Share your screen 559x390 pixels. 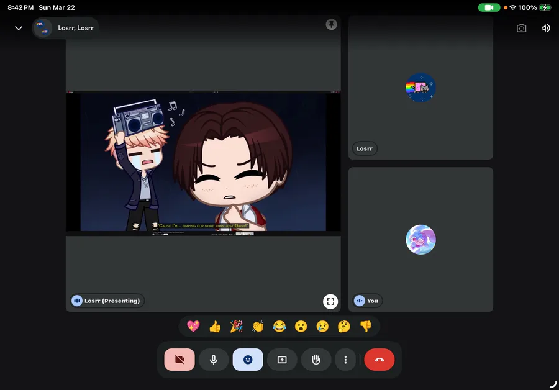click(x=282, y=360)
